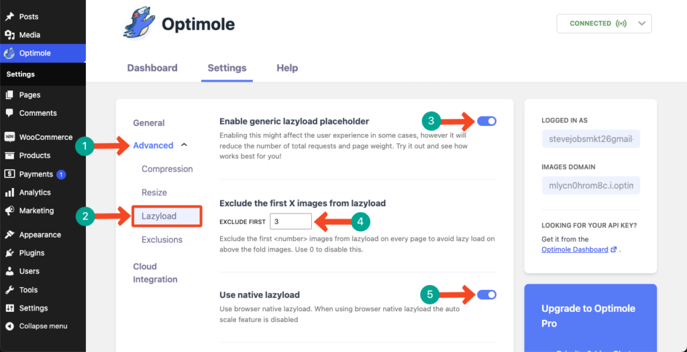This screenshot has width=687, height=352.
Task: Click the Plugins icon in sidebar
Action: [x=9, y=253]
